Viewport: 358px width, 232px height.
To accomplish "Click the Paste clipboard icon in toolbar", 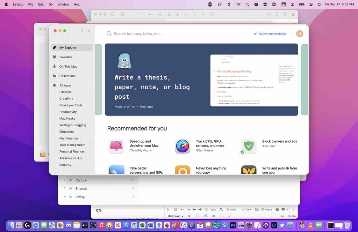I will click(x=263, y=210).
